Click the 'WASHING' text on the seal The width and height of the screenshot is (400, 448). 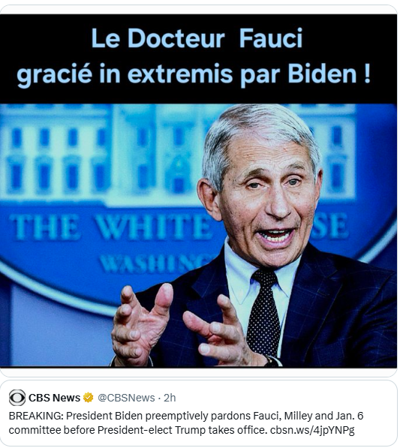155,263
